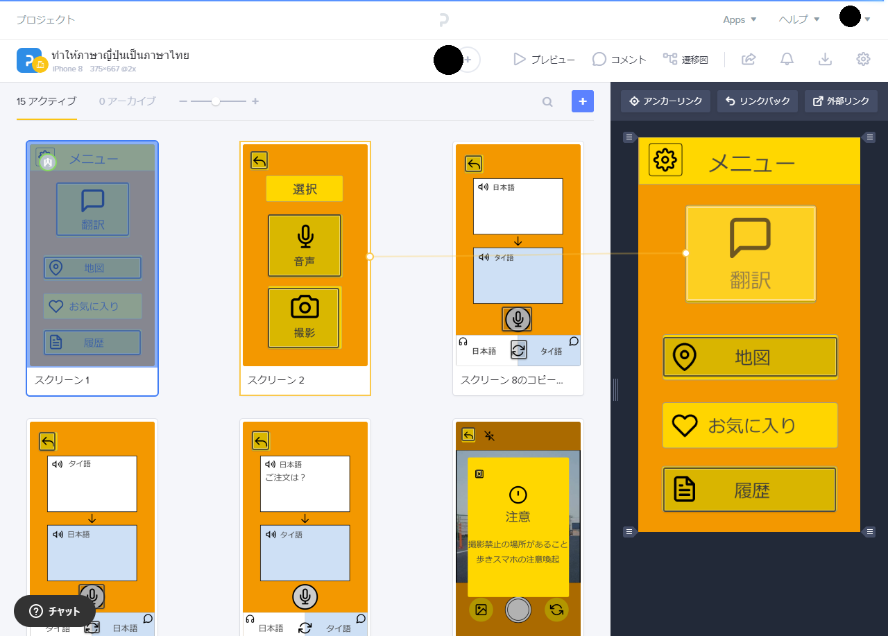Click the minus zoom-out thumbnail button

[x=182, y=101]
